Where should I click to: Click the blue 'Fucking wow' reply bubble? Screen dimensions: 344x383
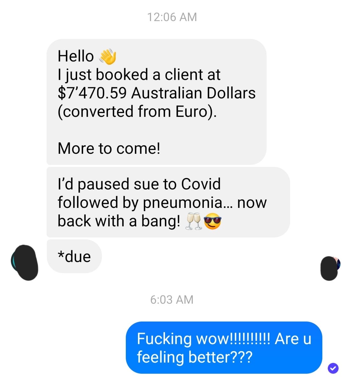pyautogui.click(x=224, y=348)
